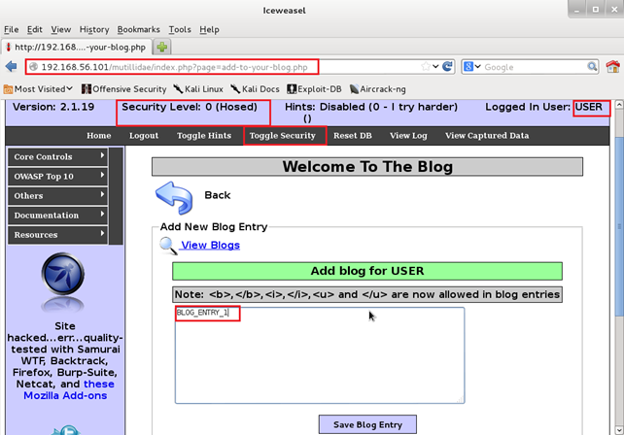624x435 pixels.
Task: Click the blue Back arrow image
Action: point(174,197)
